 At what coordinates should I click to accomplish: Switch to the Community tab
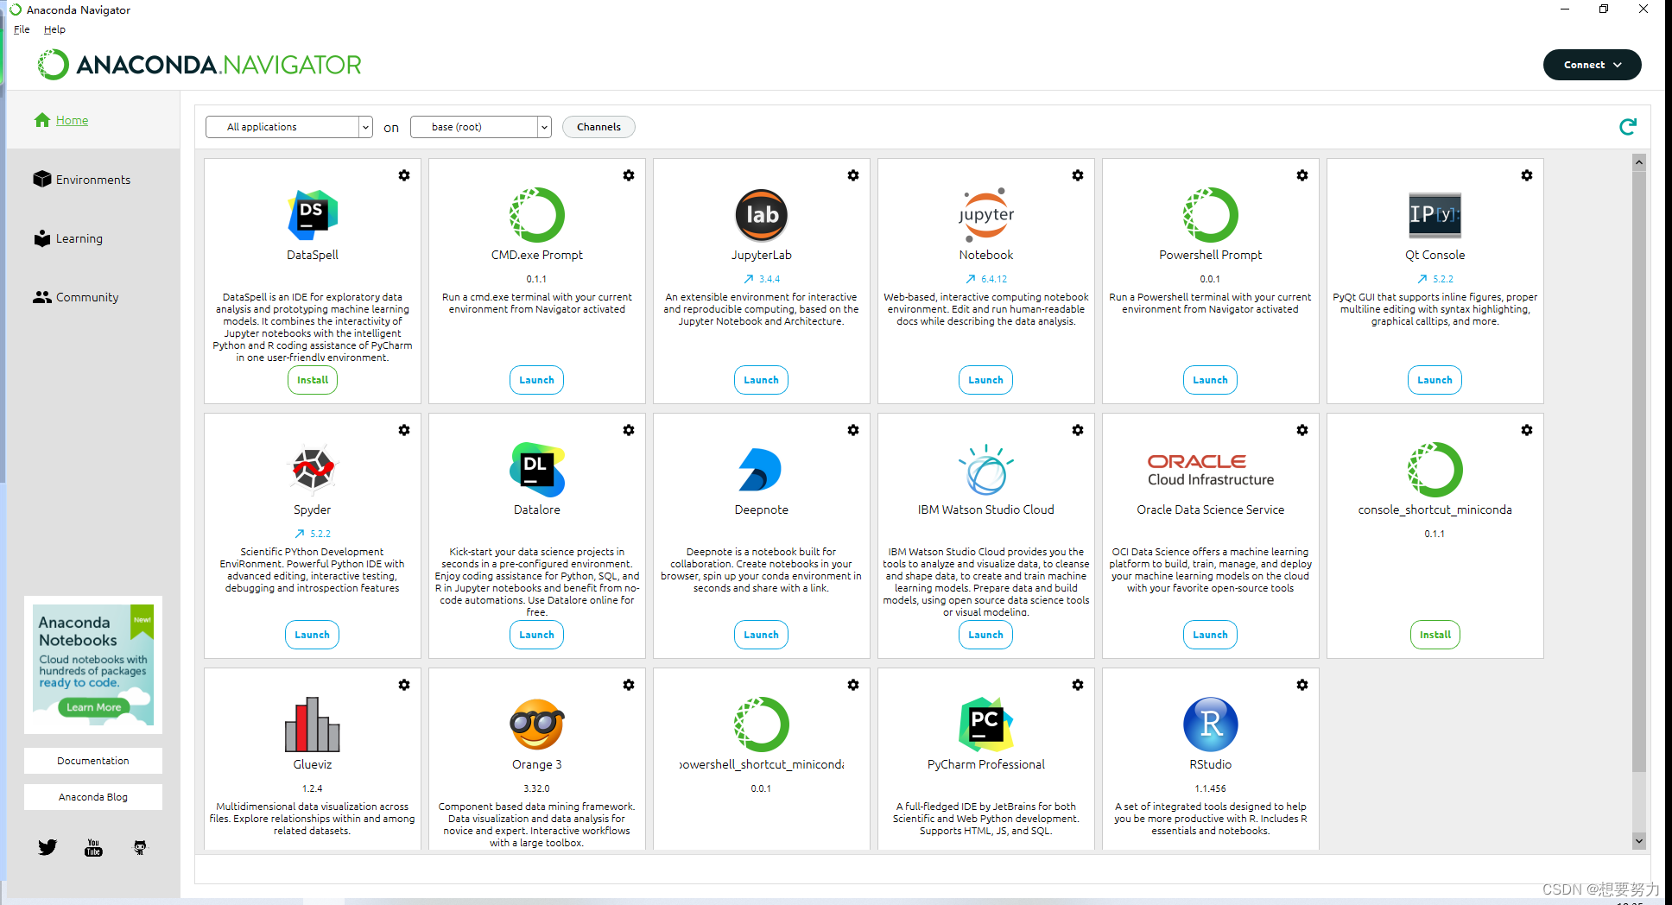coord(87,297)
